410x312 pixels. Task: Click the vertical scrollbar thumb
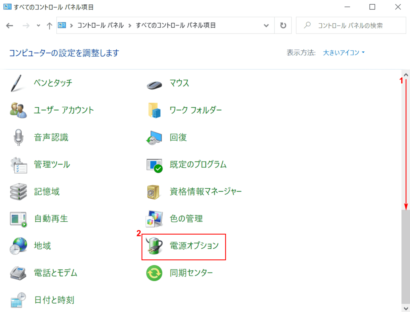[x=406, y=257]
